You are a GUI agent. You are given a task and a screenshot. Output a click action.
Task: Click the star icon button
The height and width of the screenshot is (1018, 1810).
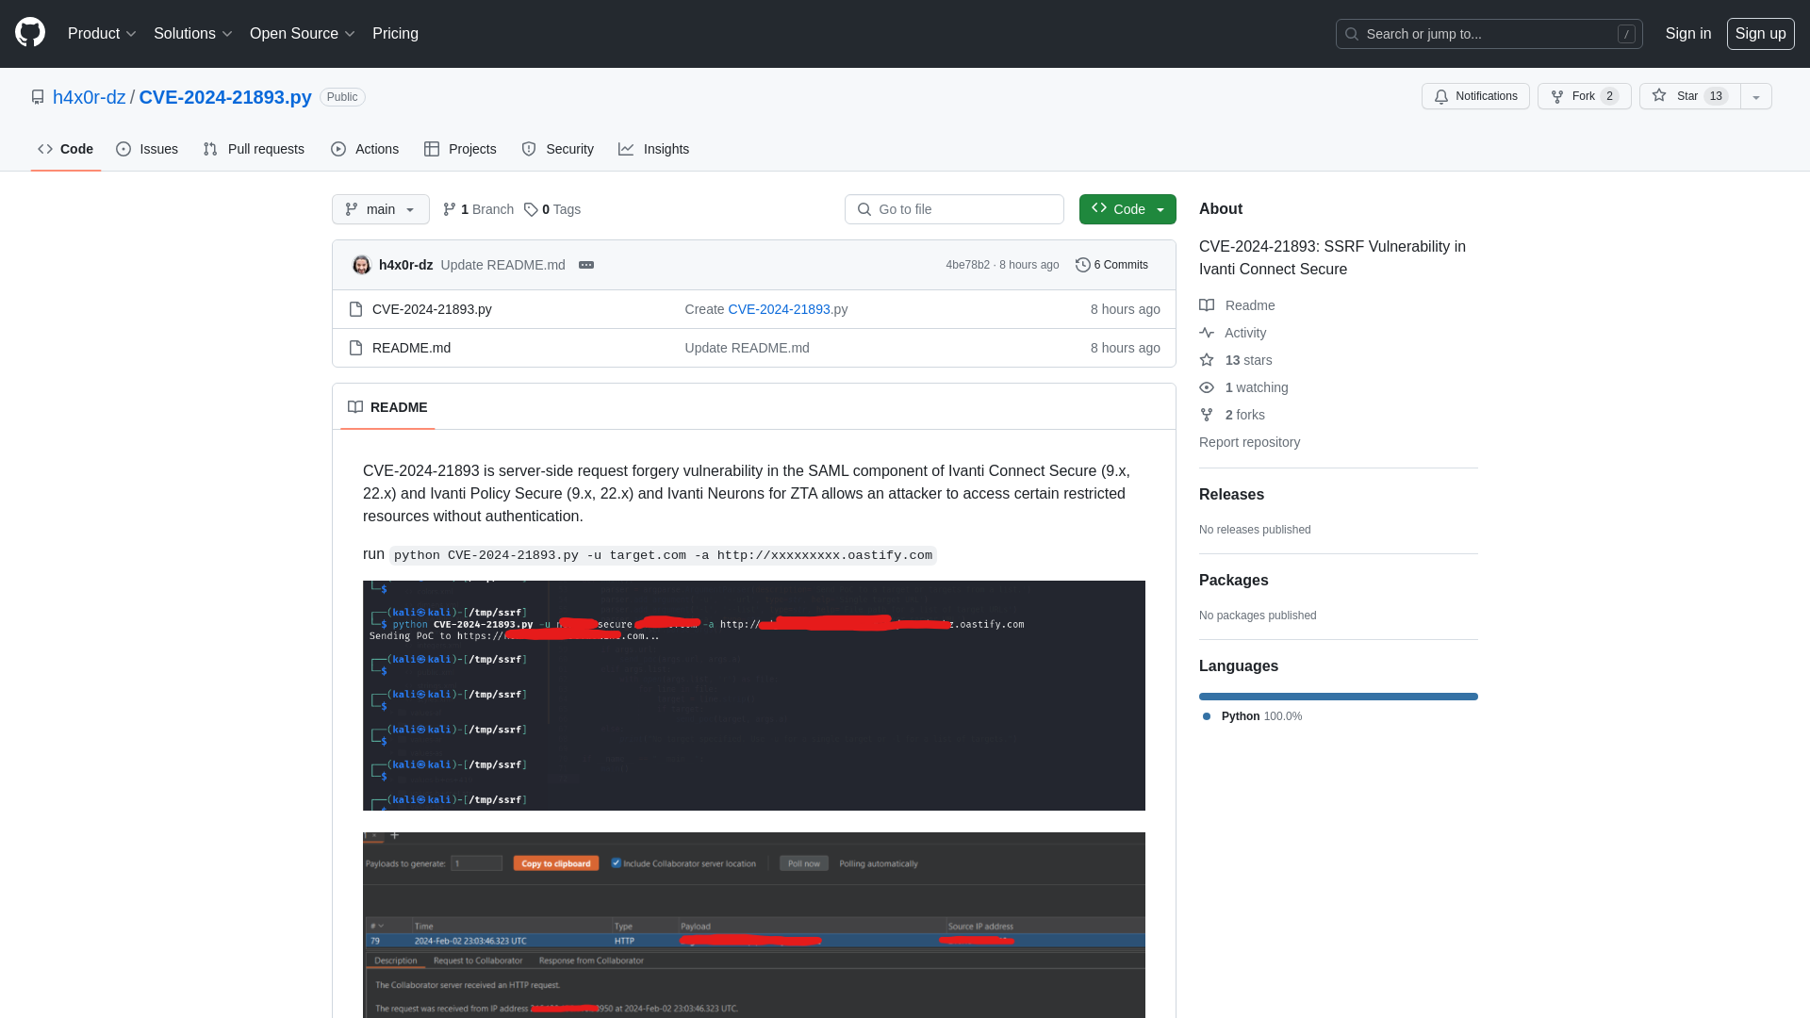tap(1659, 96)
